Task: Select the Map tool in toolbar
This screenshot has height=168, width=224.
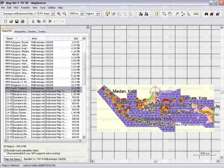Action: pyautogui.click(x=157, y=14)
